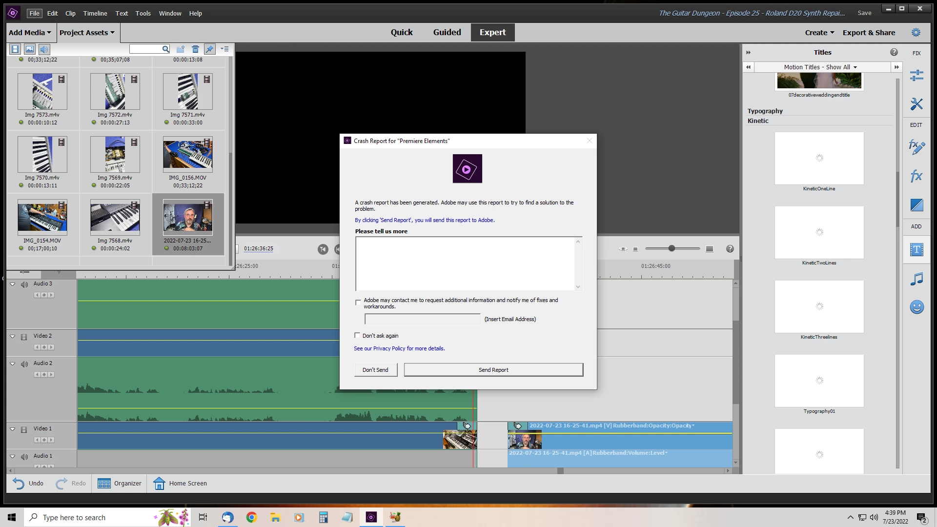Click the trash icon in Project Assets
This screenshot has width=937, height=527.
click(195, 49)
